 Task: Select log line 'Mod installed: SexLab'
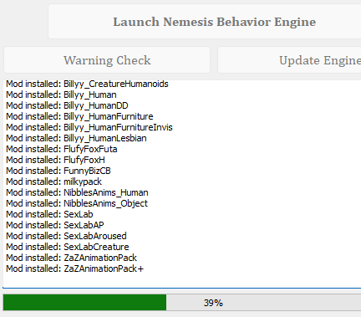[x=49, y=214]
